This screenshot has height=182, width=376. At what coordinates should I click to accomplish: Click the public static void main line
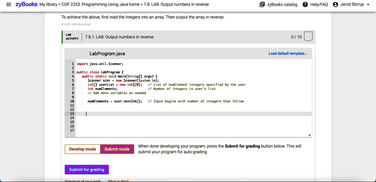pyautogui.click(x=119, y=76)
